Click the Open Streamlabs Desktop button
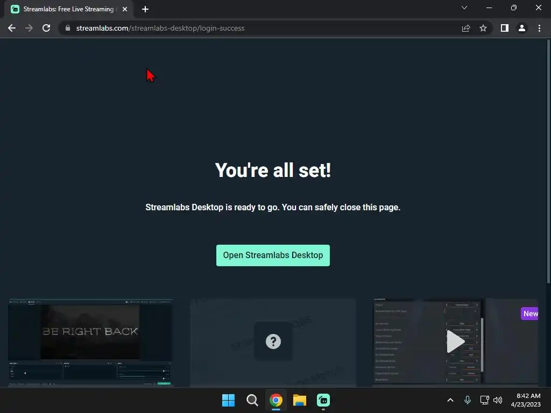This screenshot has height=413, width=551. (273, 255)
